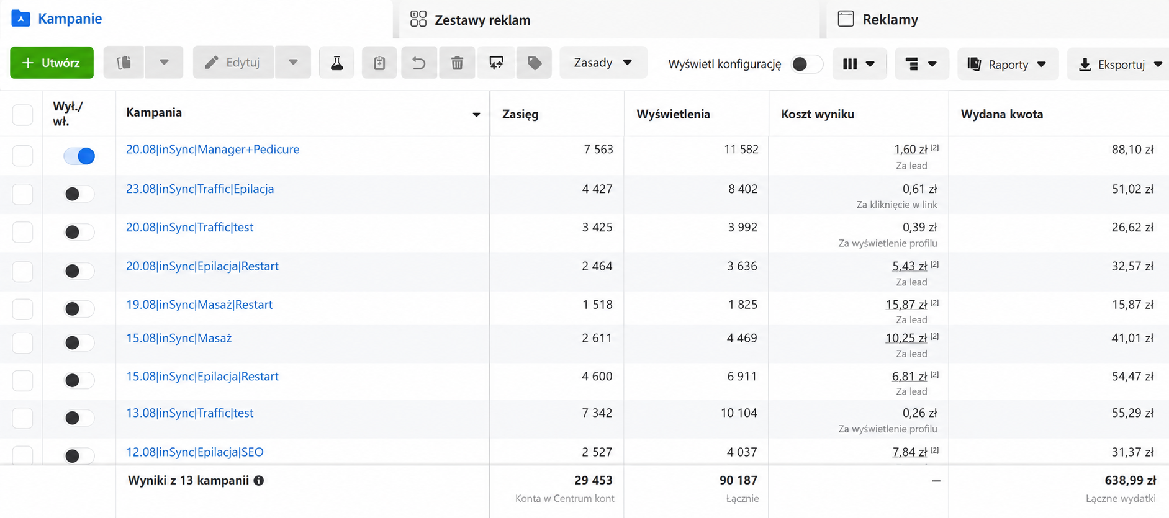
Task: Click the 5,43 zł cost per lead value
Action: 909,266
